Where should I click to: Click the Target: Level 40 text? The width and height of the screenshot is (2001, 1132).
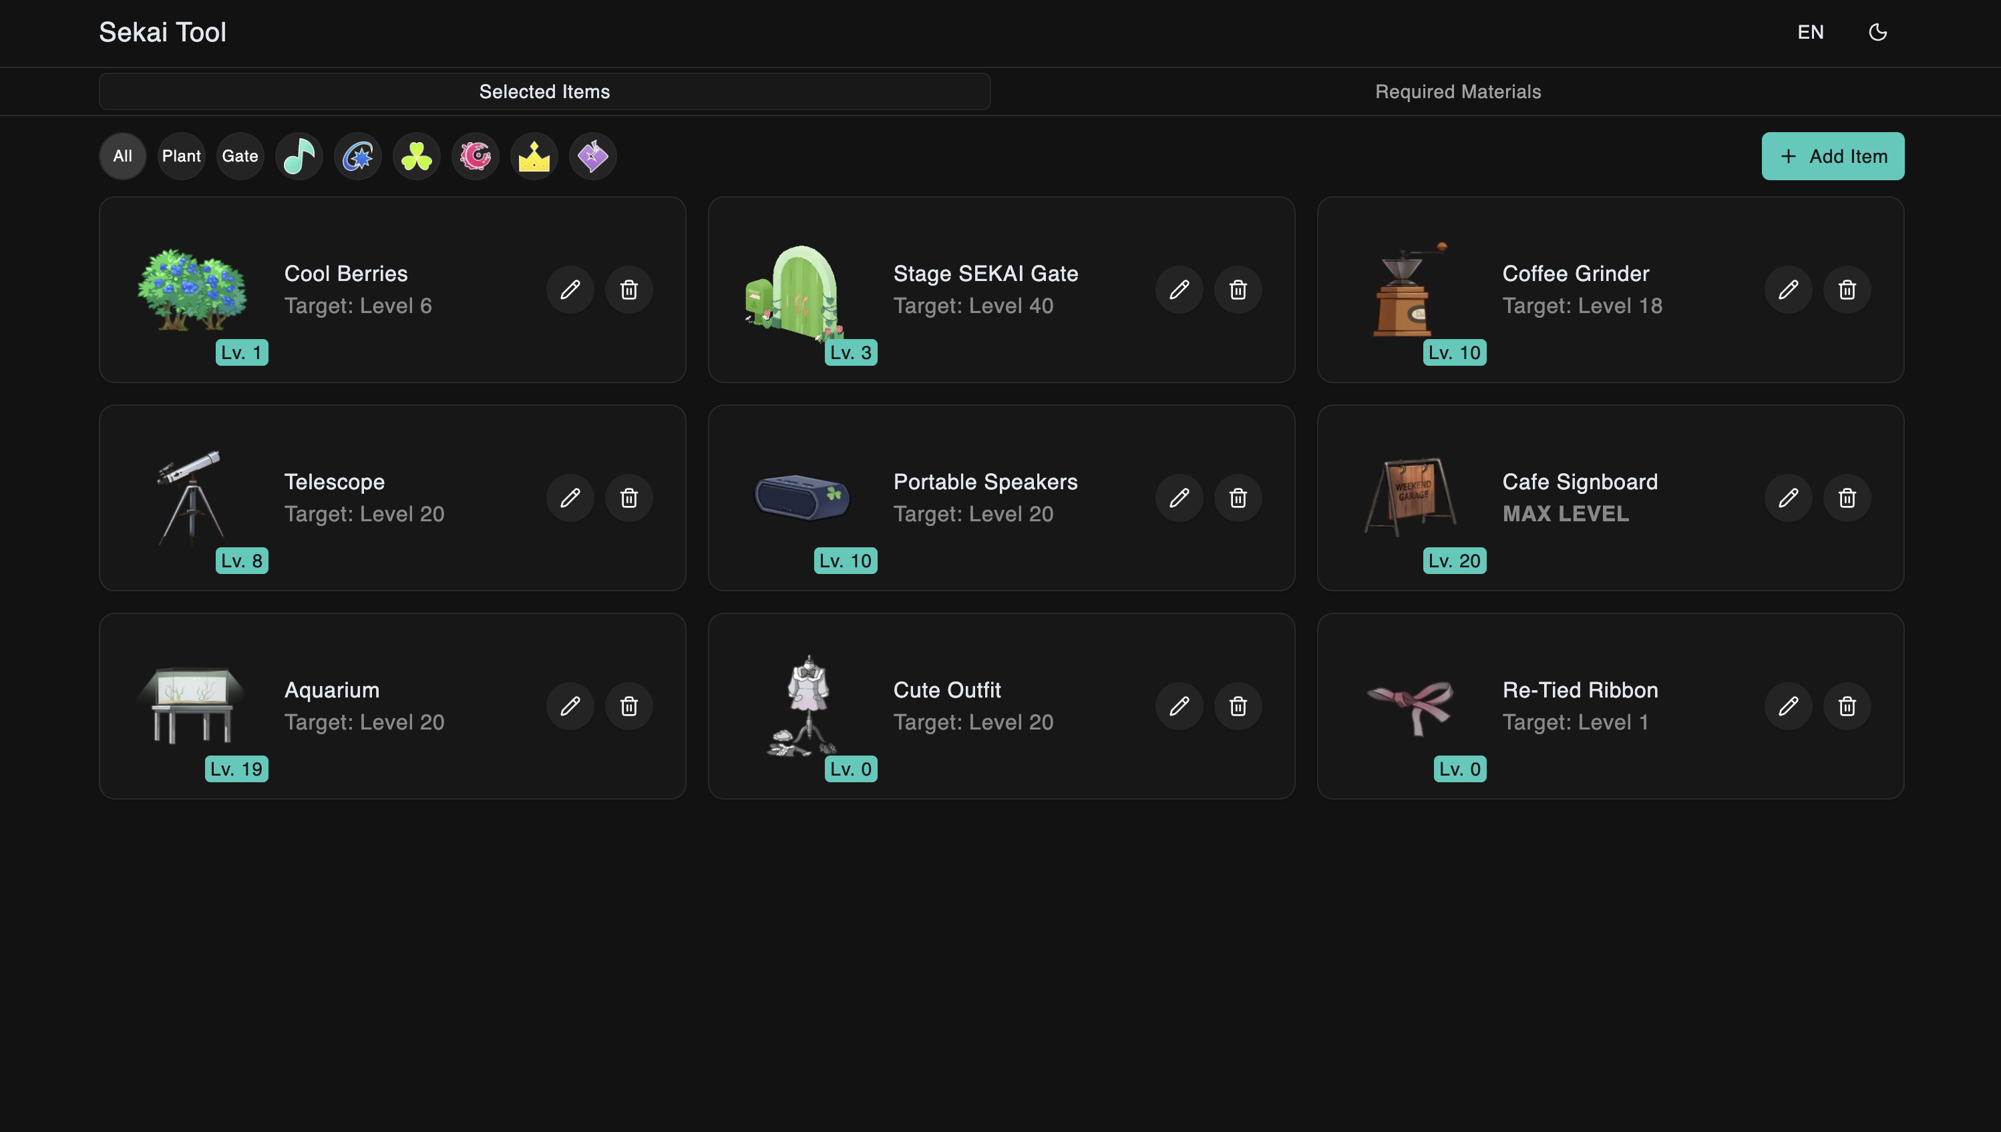coord(973,306)
